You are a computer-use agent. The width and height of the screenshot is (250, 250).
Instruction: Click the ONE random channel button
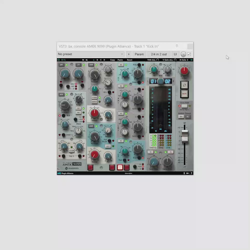tap(181, 117)
